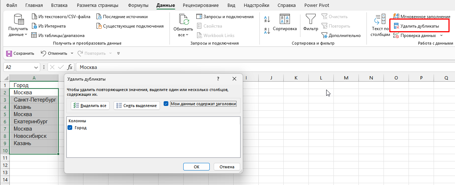Uncheck the Город column checkbox
Viewport: 455px width, 185px height.
pyautogui.click(x=70, y=128)
